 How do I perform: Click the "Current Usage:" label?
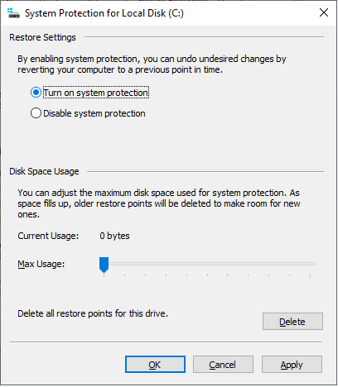48,236
